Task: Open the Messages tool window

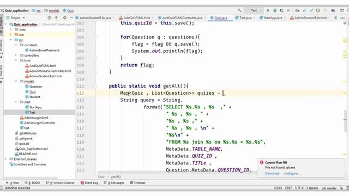Action: [x=114, y=183]
